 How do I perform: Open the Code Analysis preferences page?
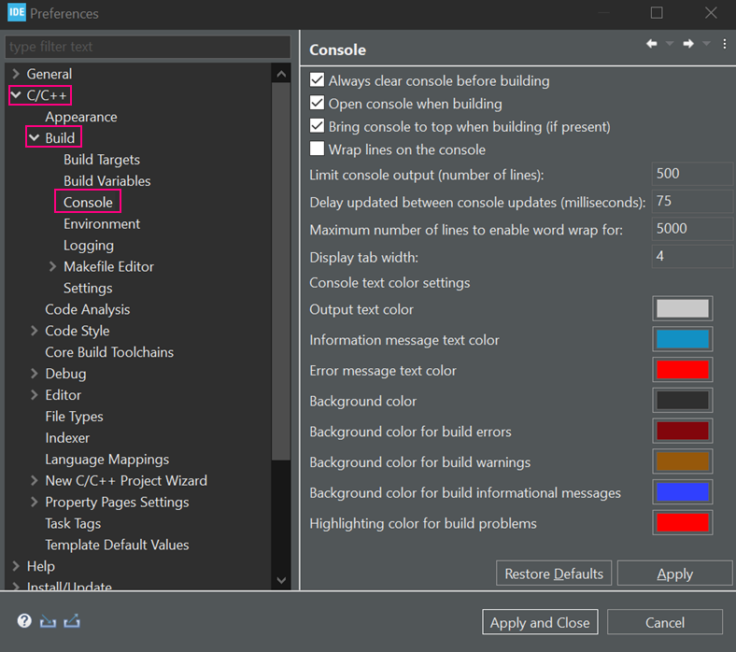pyautogui.click(x=87, y=309)
